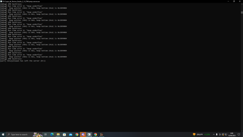Screen dimensions: 243x137
Task: Open File Explorer from the taskbar
Action: click(x=58, y=135)
